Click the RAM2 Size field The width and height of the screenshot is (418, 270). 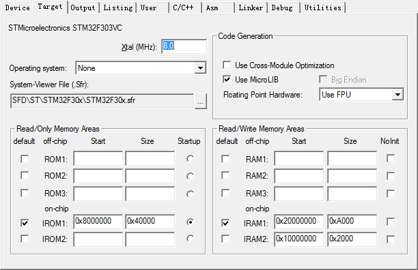[352, 176]
